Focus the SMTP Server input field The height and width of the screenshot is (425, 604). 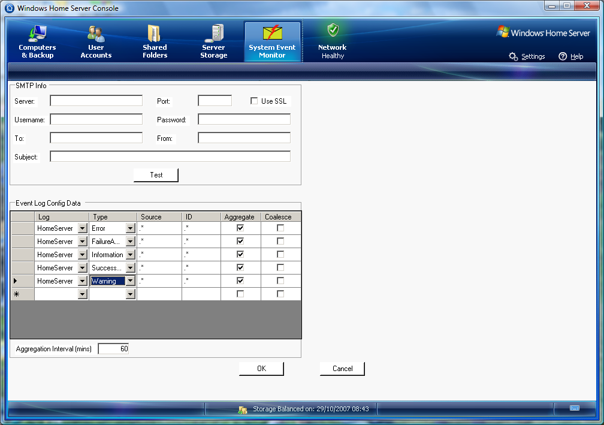tap(96, 101)
